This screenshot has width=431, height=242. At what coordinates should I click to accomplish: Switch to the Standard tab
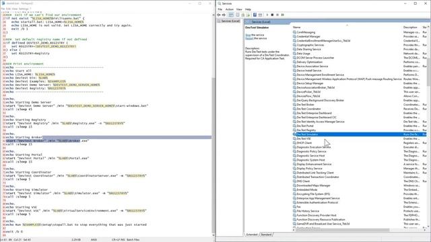tap(266, 235)
